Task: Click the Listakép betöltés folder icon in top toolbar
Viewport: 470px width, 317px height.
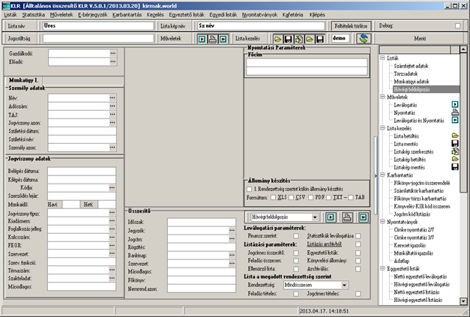Action: [x=310, y=39]
